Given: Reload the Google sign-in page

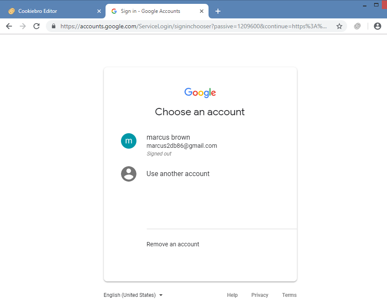Looking at the screenshot, I should pyautogui.click(x=36, y=26).
